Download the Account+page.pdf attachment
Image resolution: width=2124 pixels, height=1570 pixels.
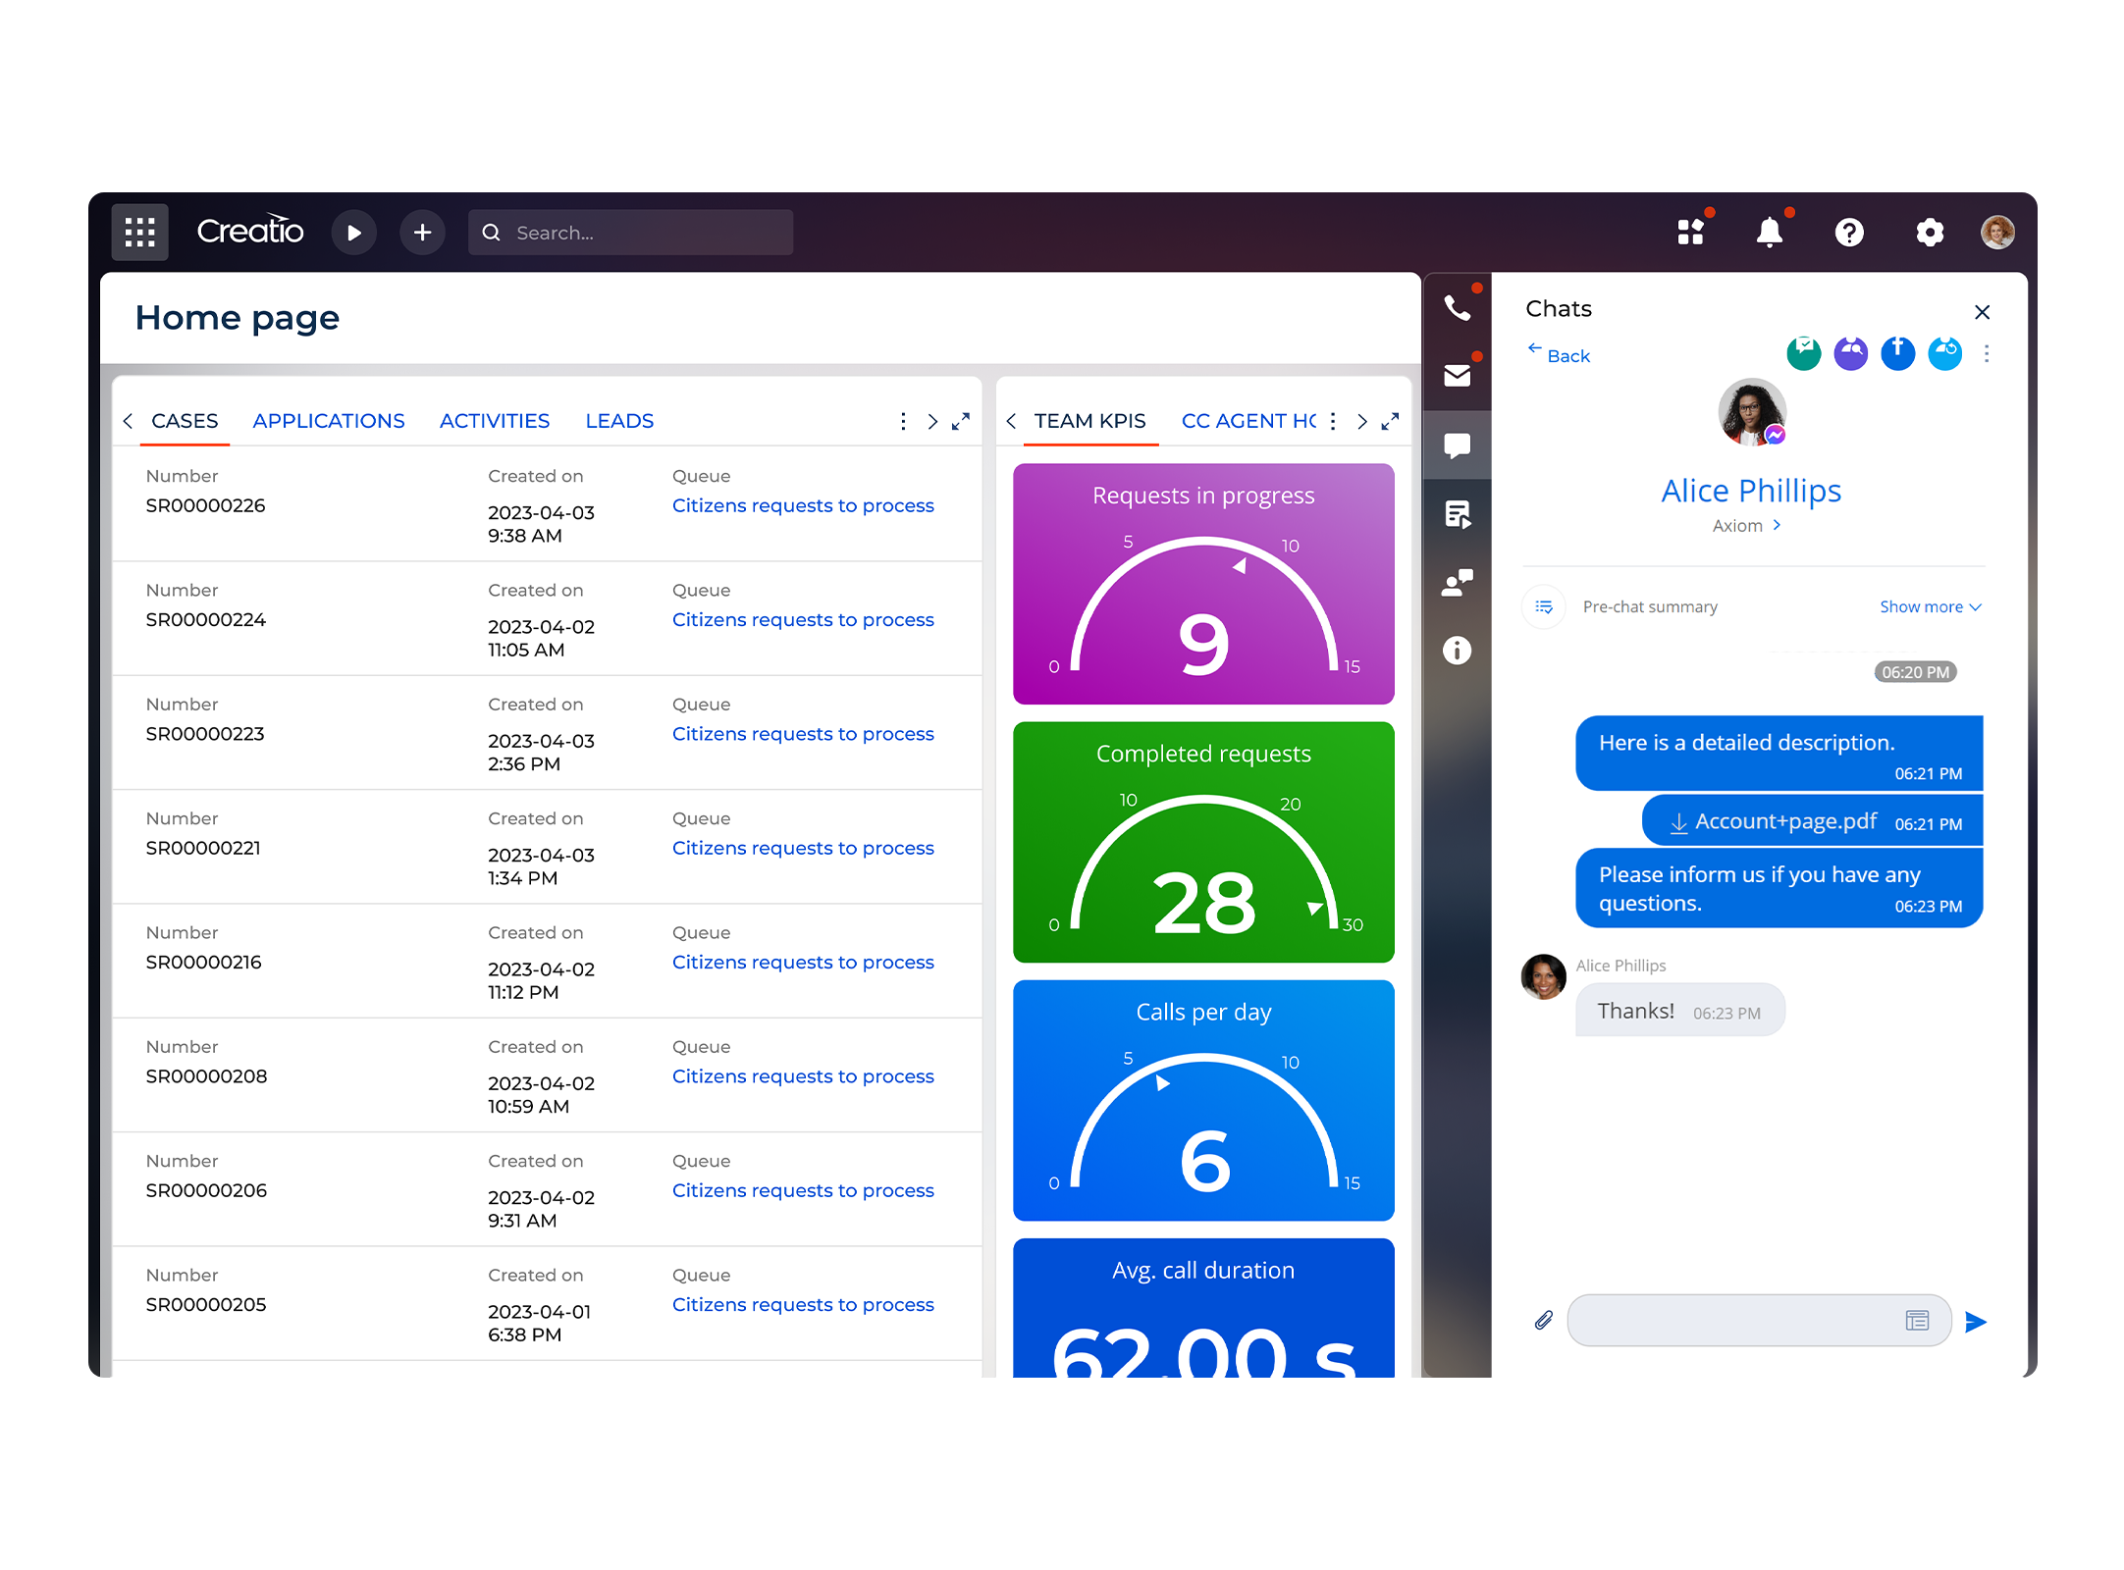[x=1782, y=820]
